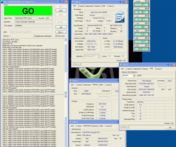This screenshot has height=147, width=176.
Task: Click the Core Speed value 2940.0 MHz
Action: coord(91,41)
